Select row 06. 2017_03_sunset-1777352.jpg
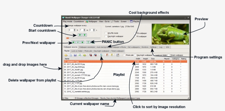Image resolution: width=225 pixels, height=111 pixels. (x=125, y=75)
